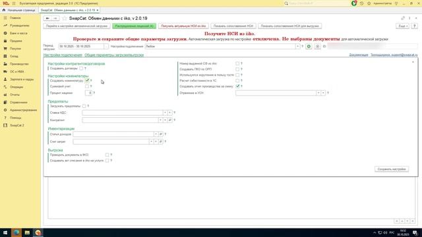Screen dimensions: 422x237
Task: Open File Explorer from taskbar
Action: (x=27, y=232)
